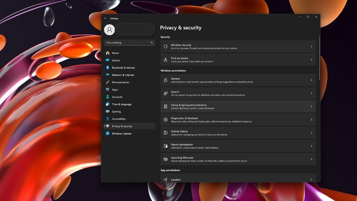Select System in the sidebar
Image resolution: width=357 pixels, height=201 pixels.
coord(130,60)
